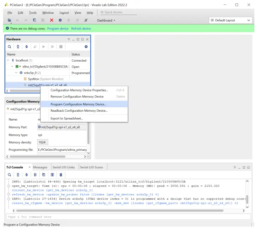The image size is (255, 231).
Task: Choose Program Configuration Memory Device
Action: (84, 104)
